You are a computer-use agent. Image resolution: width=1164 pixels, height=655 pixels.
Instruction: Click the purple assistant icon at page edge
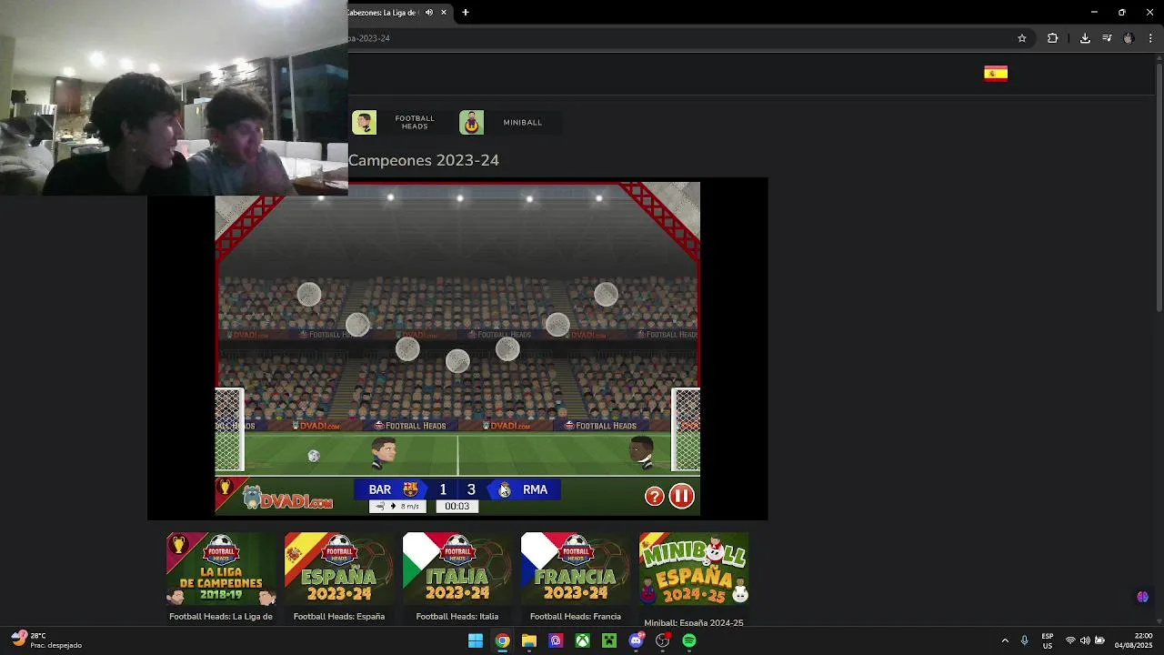pos(1143,597)
